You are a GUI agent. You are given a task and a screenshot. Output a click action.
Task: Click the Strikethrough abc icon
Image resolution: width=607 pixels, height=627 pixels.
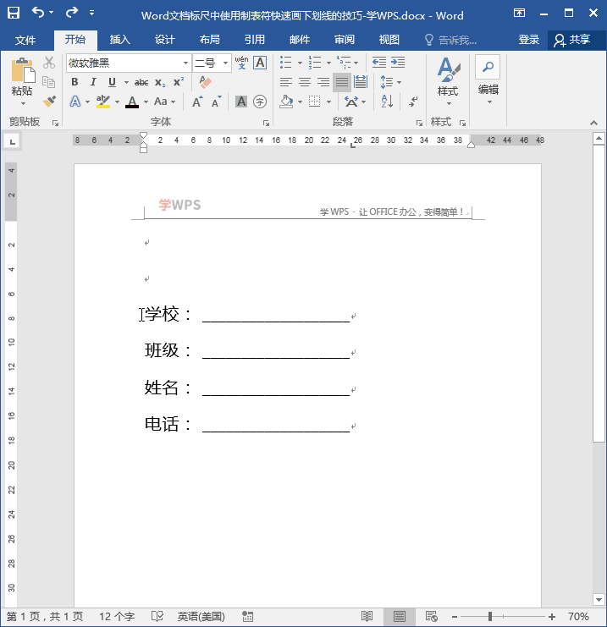[141, 82]
